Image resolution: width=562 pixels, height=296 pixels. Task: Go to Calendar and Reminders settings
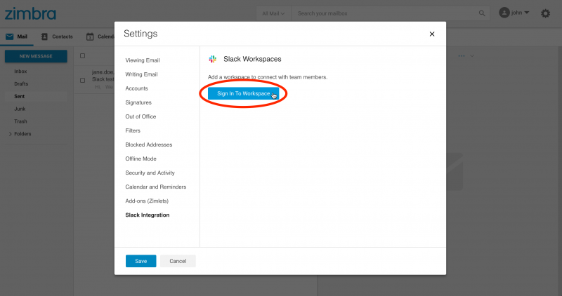click(x=155, y=187)
